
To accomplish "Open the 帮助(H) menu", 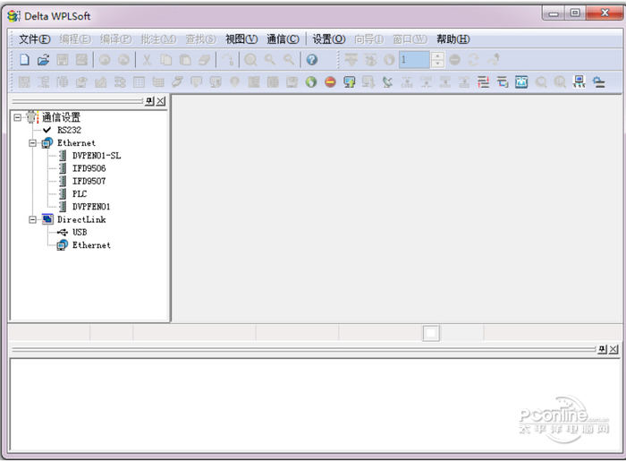I will [x=453, y=39].
